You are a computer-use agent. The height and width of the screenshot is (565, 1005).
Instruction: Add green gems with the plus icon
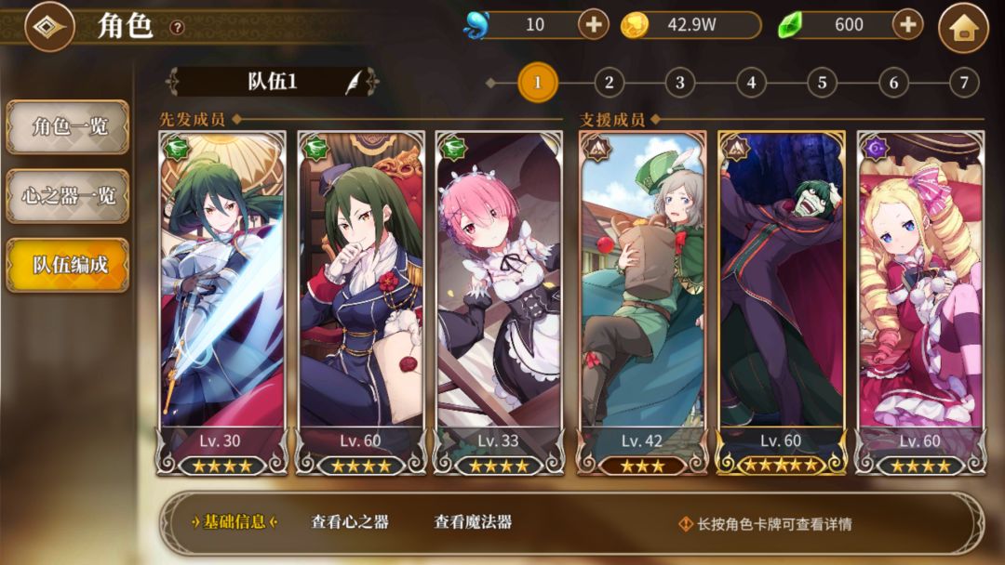point(907,25)
